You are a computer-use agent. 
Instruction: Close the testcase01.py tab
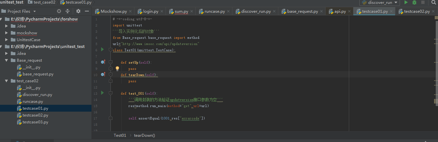point(391,11)
